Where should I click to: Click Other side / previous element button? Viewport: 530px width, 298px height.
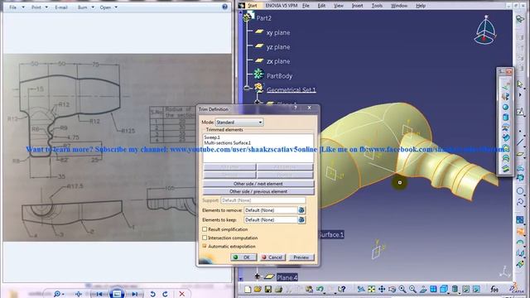point(258,191)
